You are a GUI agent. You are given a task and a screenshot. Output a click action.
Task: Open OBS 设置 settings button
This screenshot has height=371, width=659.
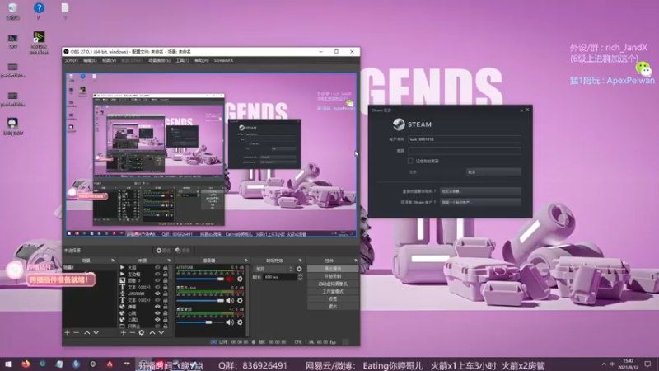click(x=333, y=299)
